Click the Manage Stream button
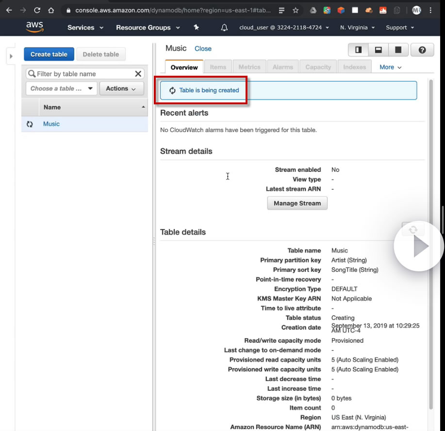Image resolution: width=445 pixels, height=431 pixels. click(297, 203)
